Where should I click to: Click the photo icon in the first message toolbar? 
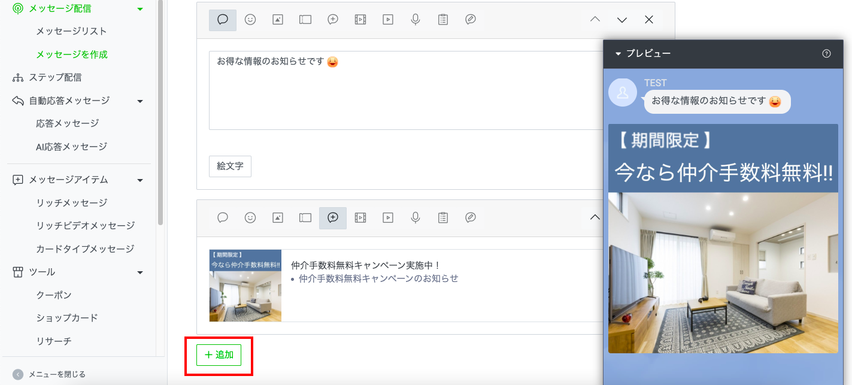pyautogui.click(x=278, y=20)
